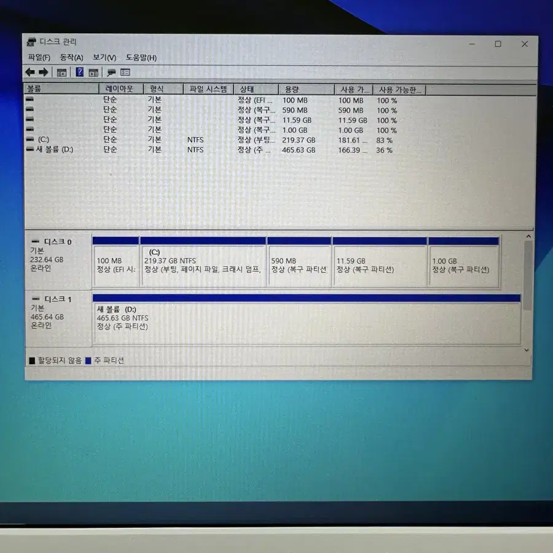
Task: Click the 정상 (EFI ... status cell
Action: [x=254, y=100]
